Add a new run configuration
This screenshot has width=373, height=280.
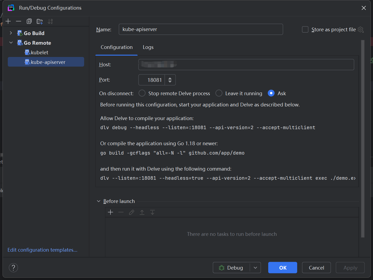8,21
